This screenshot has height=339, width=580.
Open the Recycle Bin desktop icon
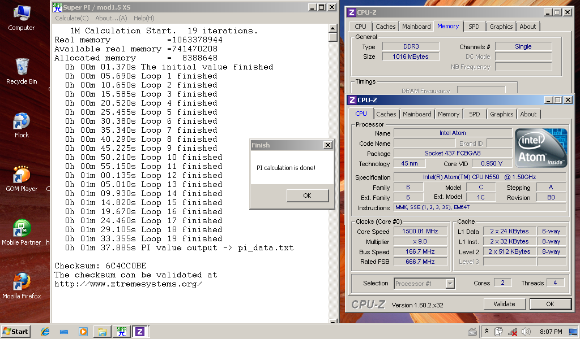pyautogui.click(x=22, y=72)
